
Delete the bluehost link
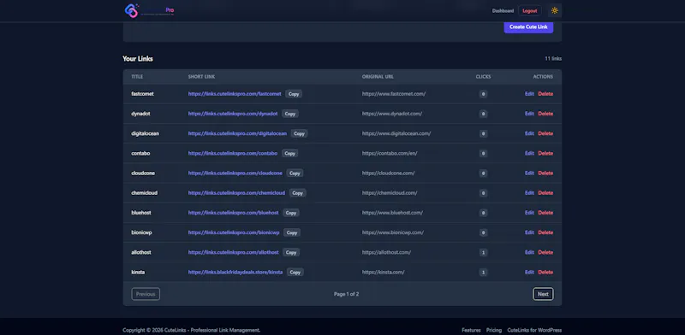tap(545, 213)
